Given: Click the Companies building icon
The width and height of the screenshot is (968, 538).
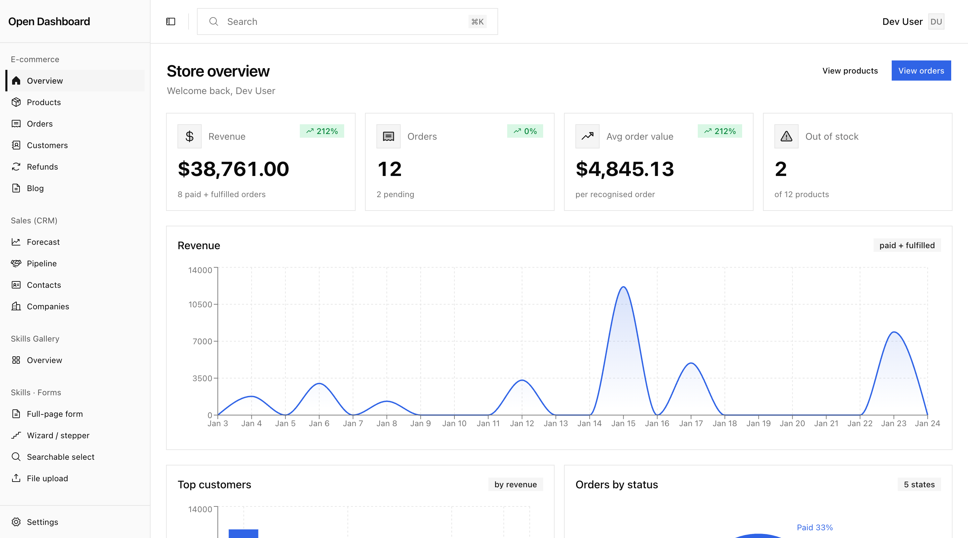Looking at the screenshot, I should pyautogui.click(x=16, y=306).
